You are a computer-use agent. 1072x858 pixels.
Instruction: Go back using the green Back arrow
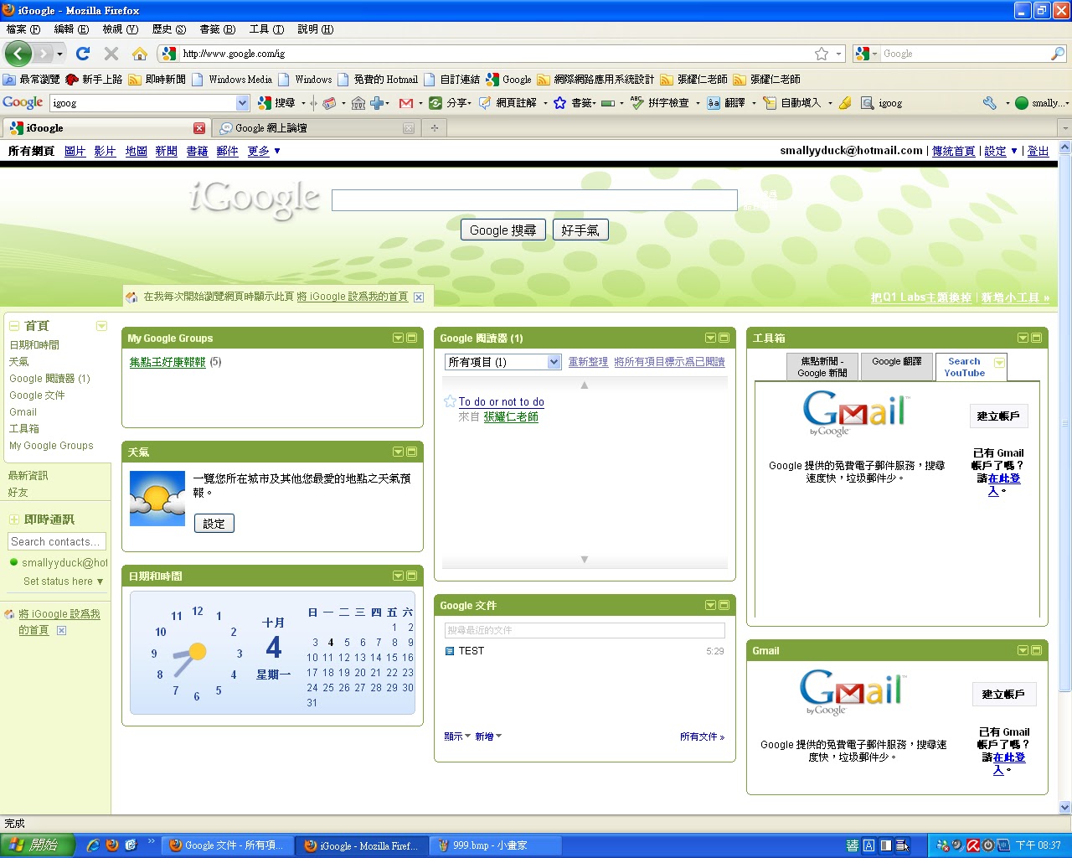(18, 54)
